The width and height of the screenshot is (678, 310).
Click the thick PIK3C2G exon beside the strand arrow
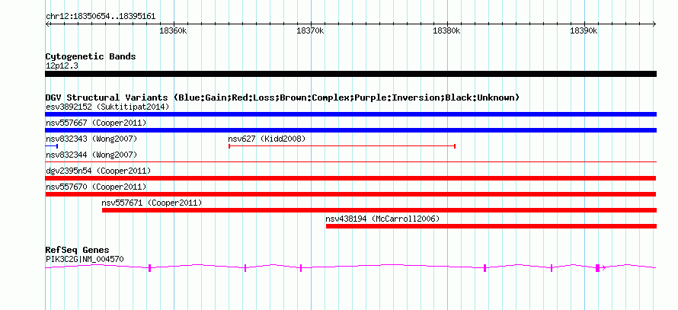pyautogui.click(x=597, y=267)
